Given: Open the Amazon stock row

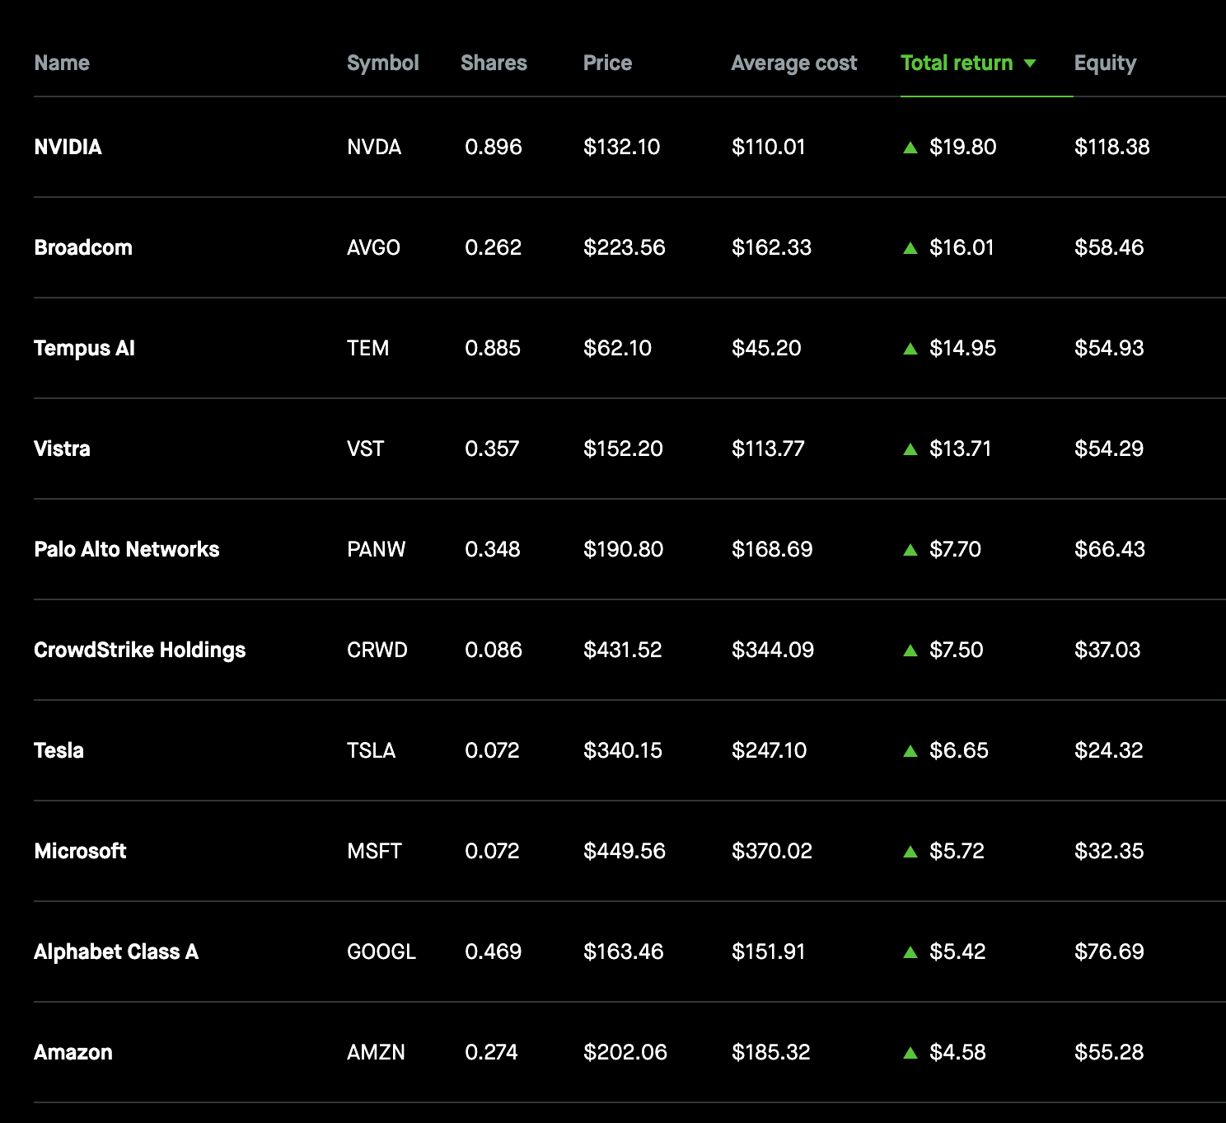Looking at the screenshot, I should click(629, 1052).
